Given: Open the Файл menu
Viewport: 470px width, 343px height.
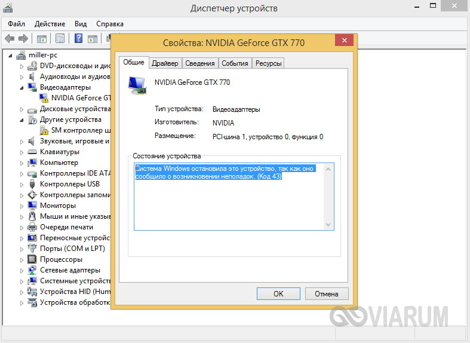Looking at the screenshot, I should coord(16,24).
